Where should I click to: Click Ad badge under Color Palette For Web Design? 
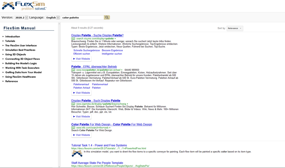click(x=73, y=128)
